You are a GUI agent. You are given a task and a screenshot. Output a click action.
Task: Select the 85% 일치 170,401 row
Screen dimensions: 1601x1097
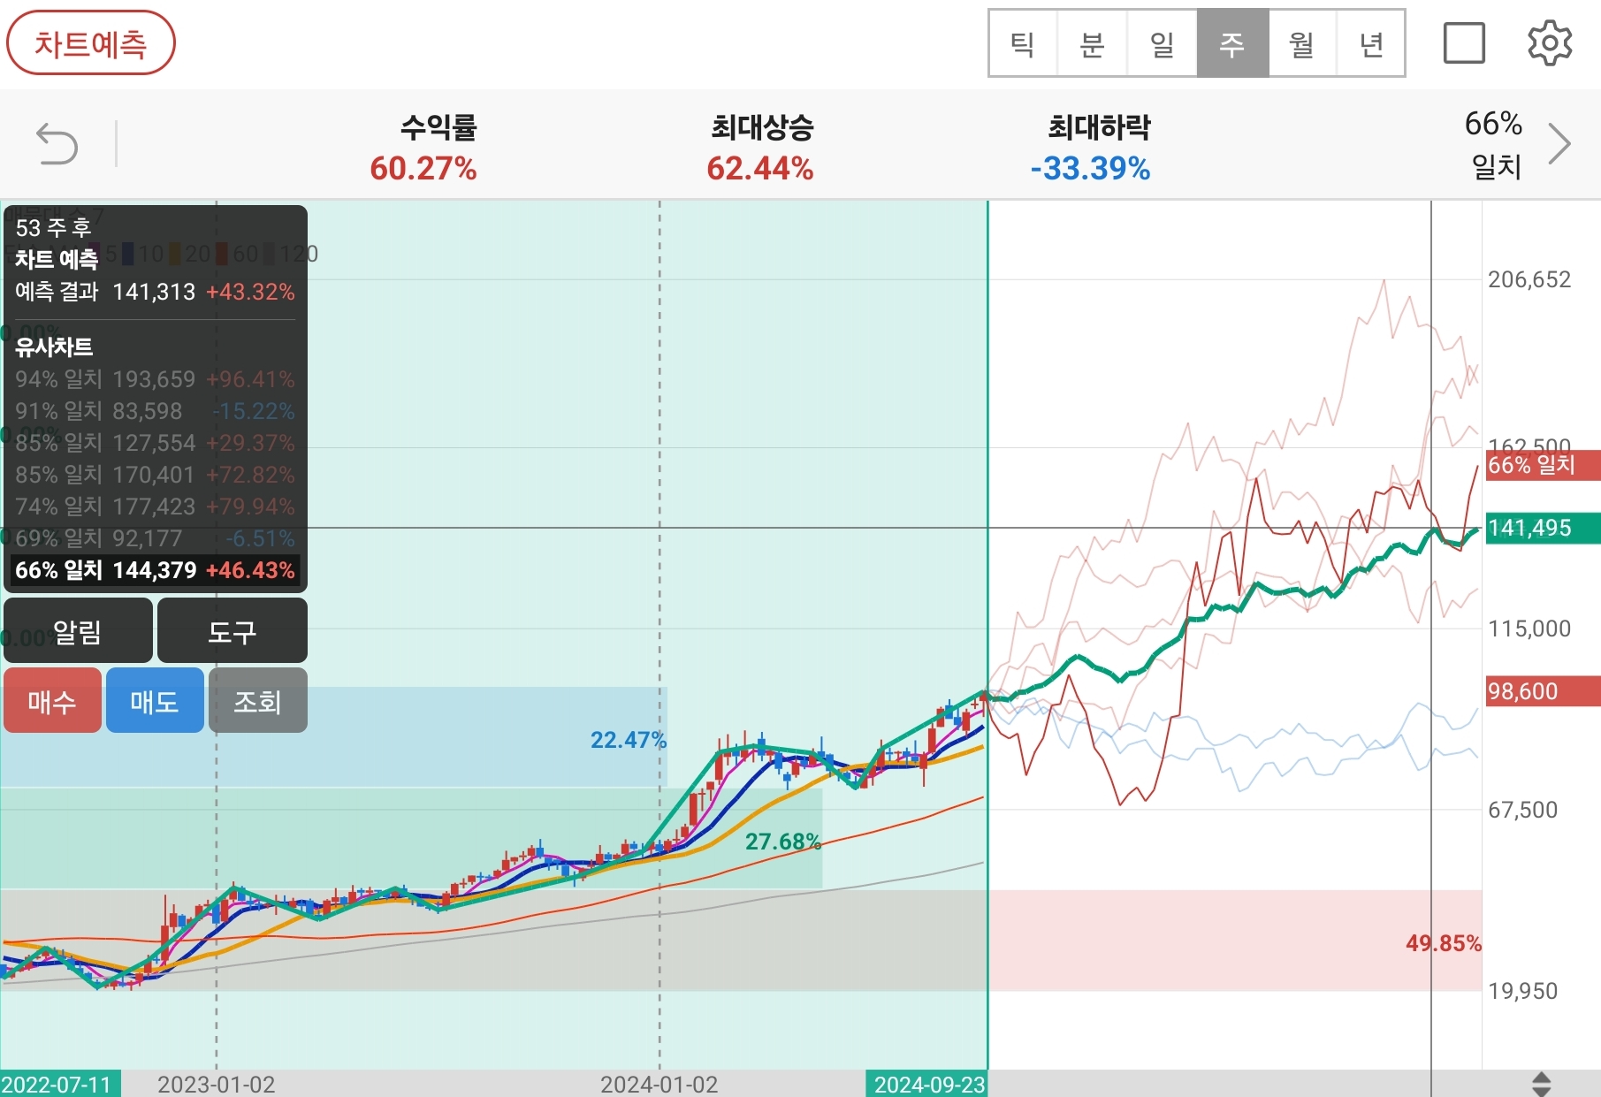[155, 475]
